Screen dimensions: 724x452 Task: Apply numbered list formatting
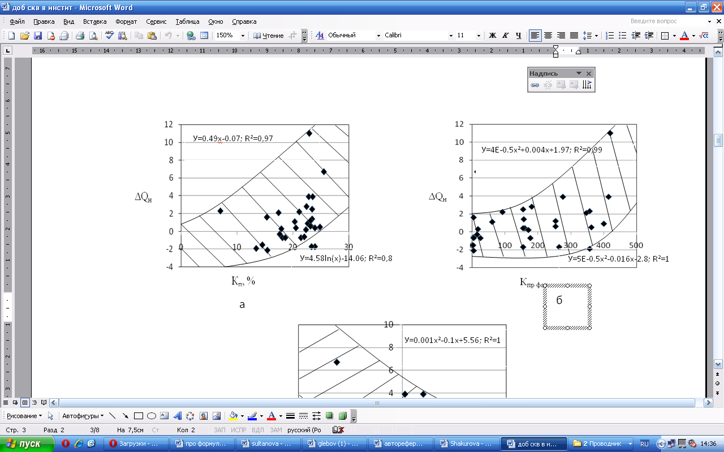610,36
